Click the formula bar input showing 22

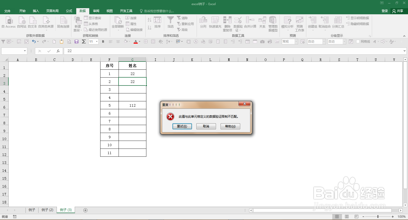coord(233,51)
